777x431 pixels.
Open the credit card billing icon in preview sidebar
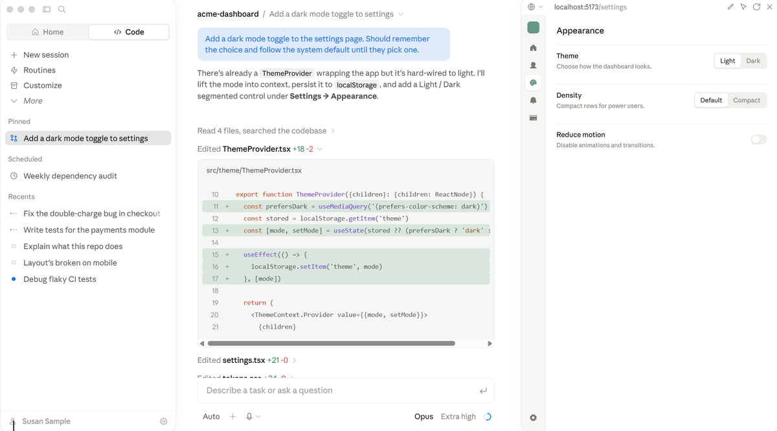point(534,118)
